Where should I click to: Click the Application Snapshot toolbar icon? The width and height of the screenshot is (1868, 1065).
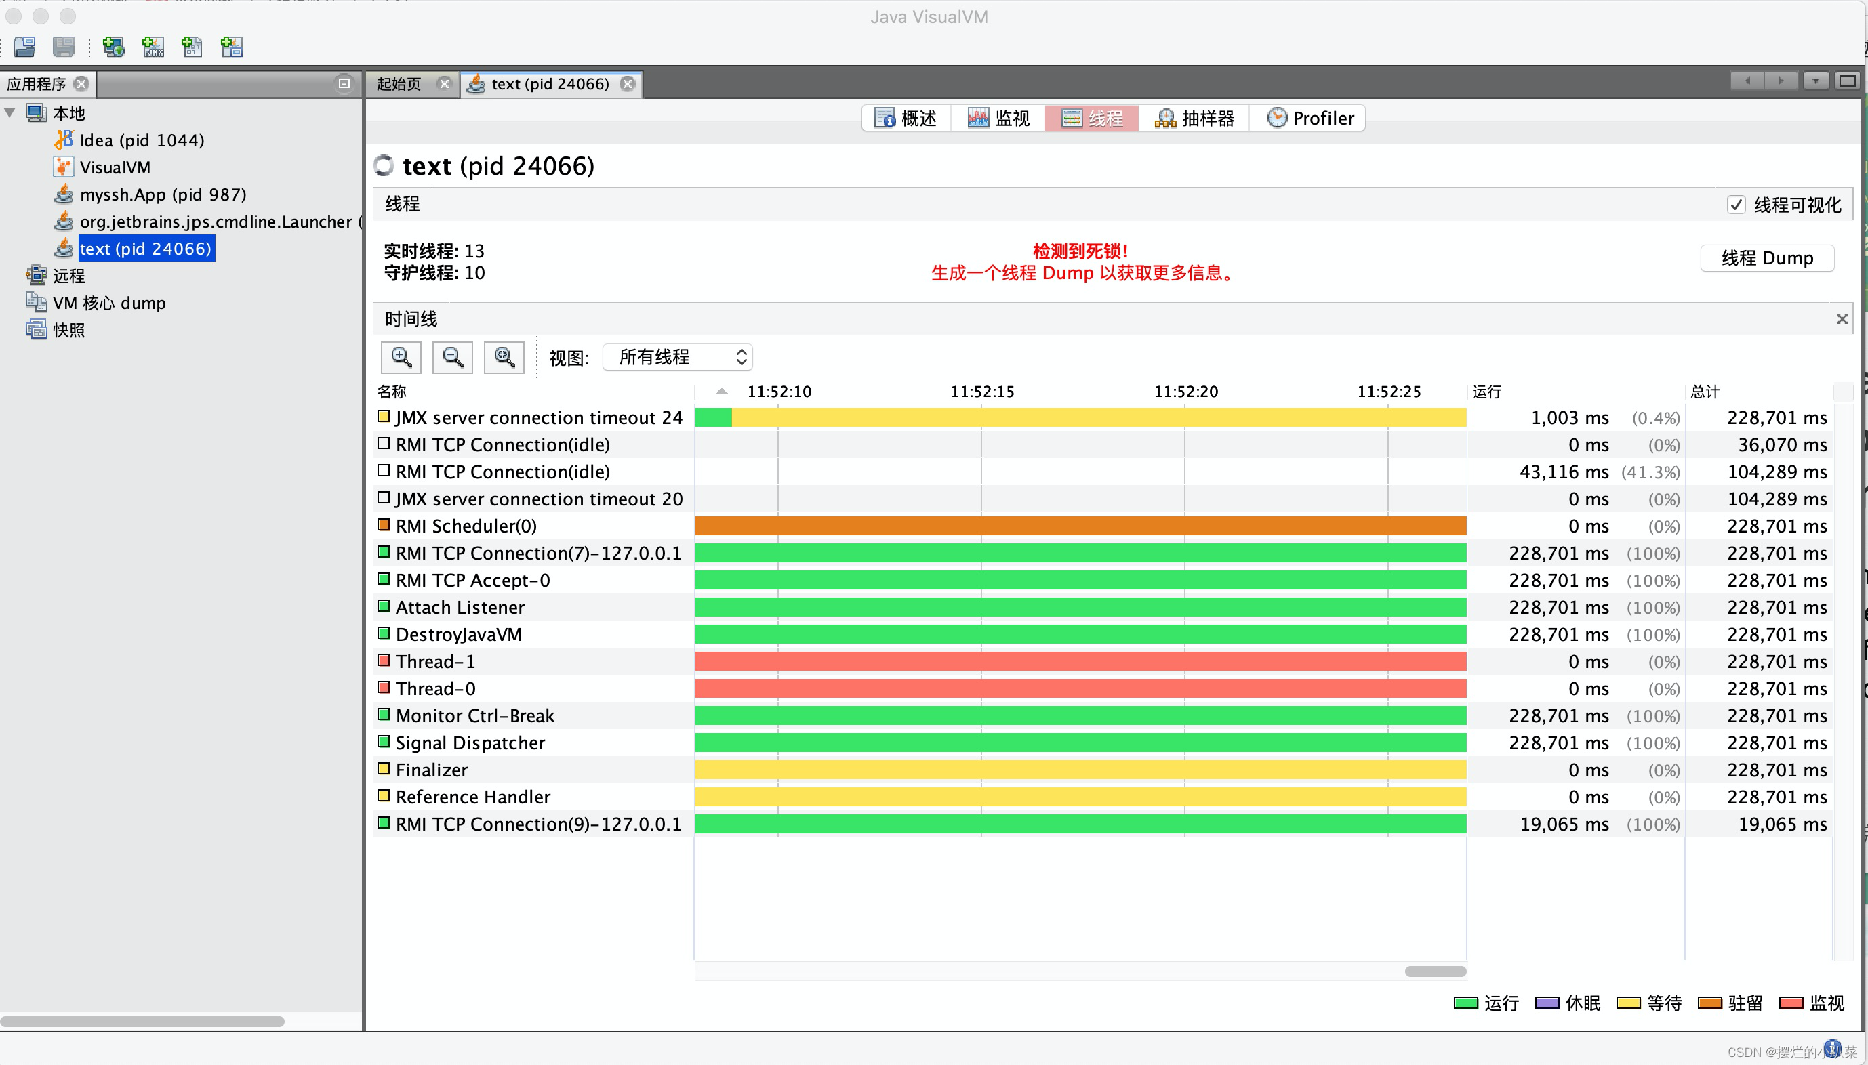(x=232, y=47)
